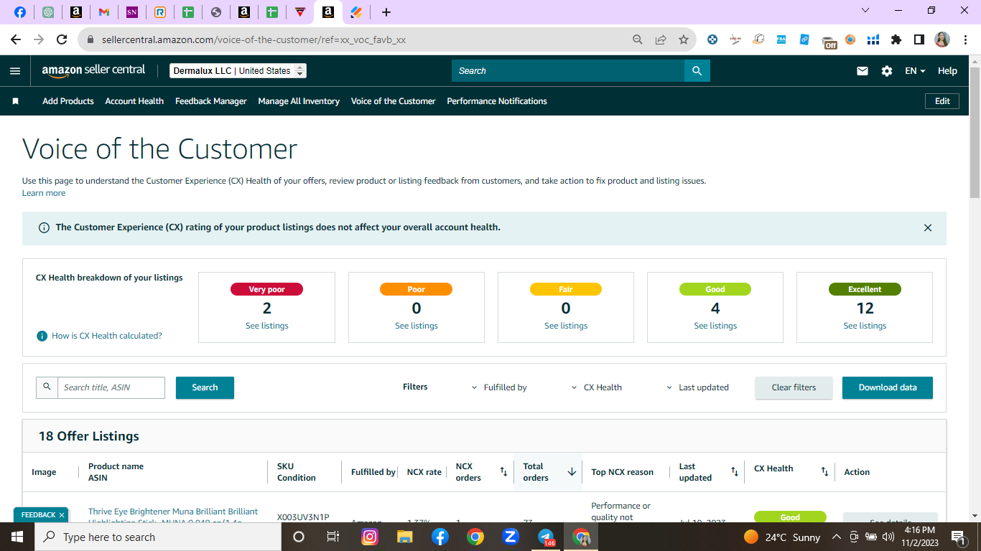Reload the browser page
Screen dimensions: 981x551
pos(62,39)
